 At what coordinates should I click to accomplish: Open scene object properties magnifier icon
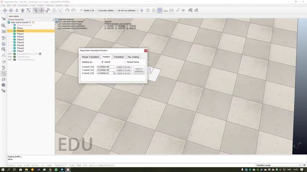point(3,25)
